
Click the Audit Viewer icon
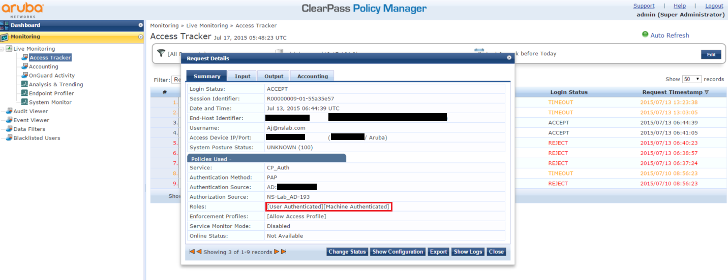pyautogui.click(x=9, y=111)
